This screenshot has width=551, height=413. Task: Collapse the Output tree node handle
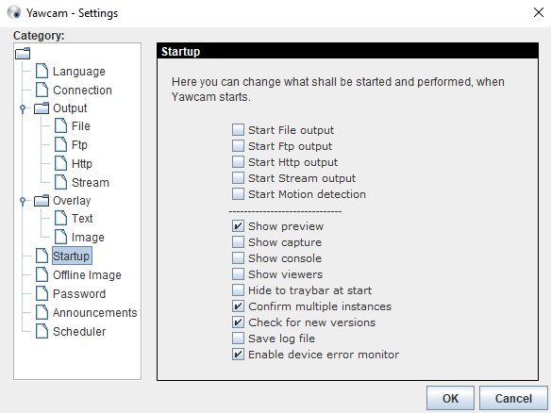pyautogui.click(x=23, y=108)
